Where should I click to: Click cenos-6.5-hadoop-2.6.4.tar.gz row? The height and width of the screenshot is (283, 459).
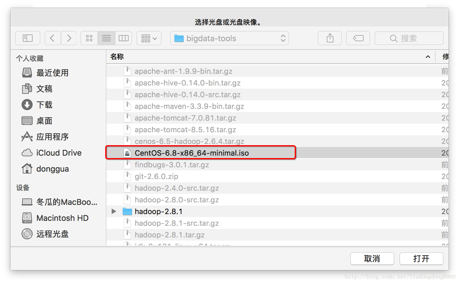(277, 141)
